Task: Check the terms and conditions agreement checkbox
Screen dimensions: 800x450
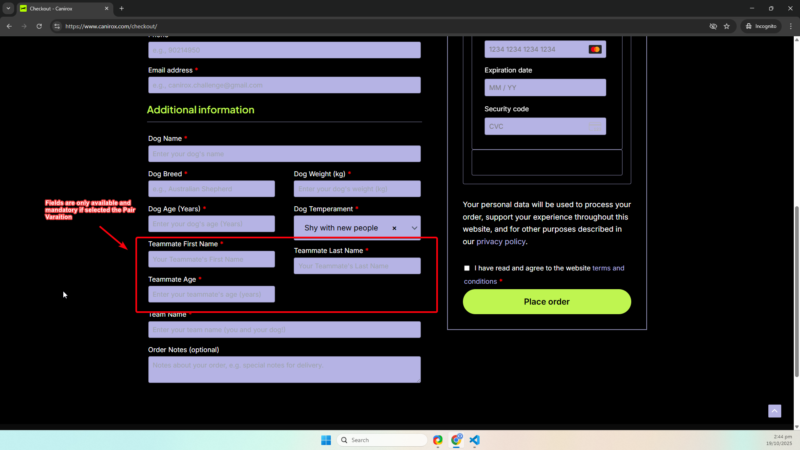Action: pos(467,268)
